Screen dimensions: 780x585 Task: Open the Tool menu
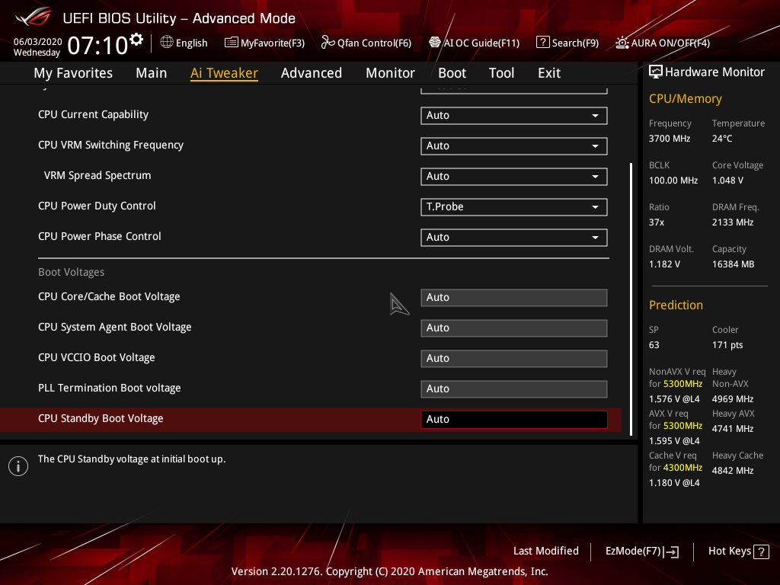coord(501,72)
